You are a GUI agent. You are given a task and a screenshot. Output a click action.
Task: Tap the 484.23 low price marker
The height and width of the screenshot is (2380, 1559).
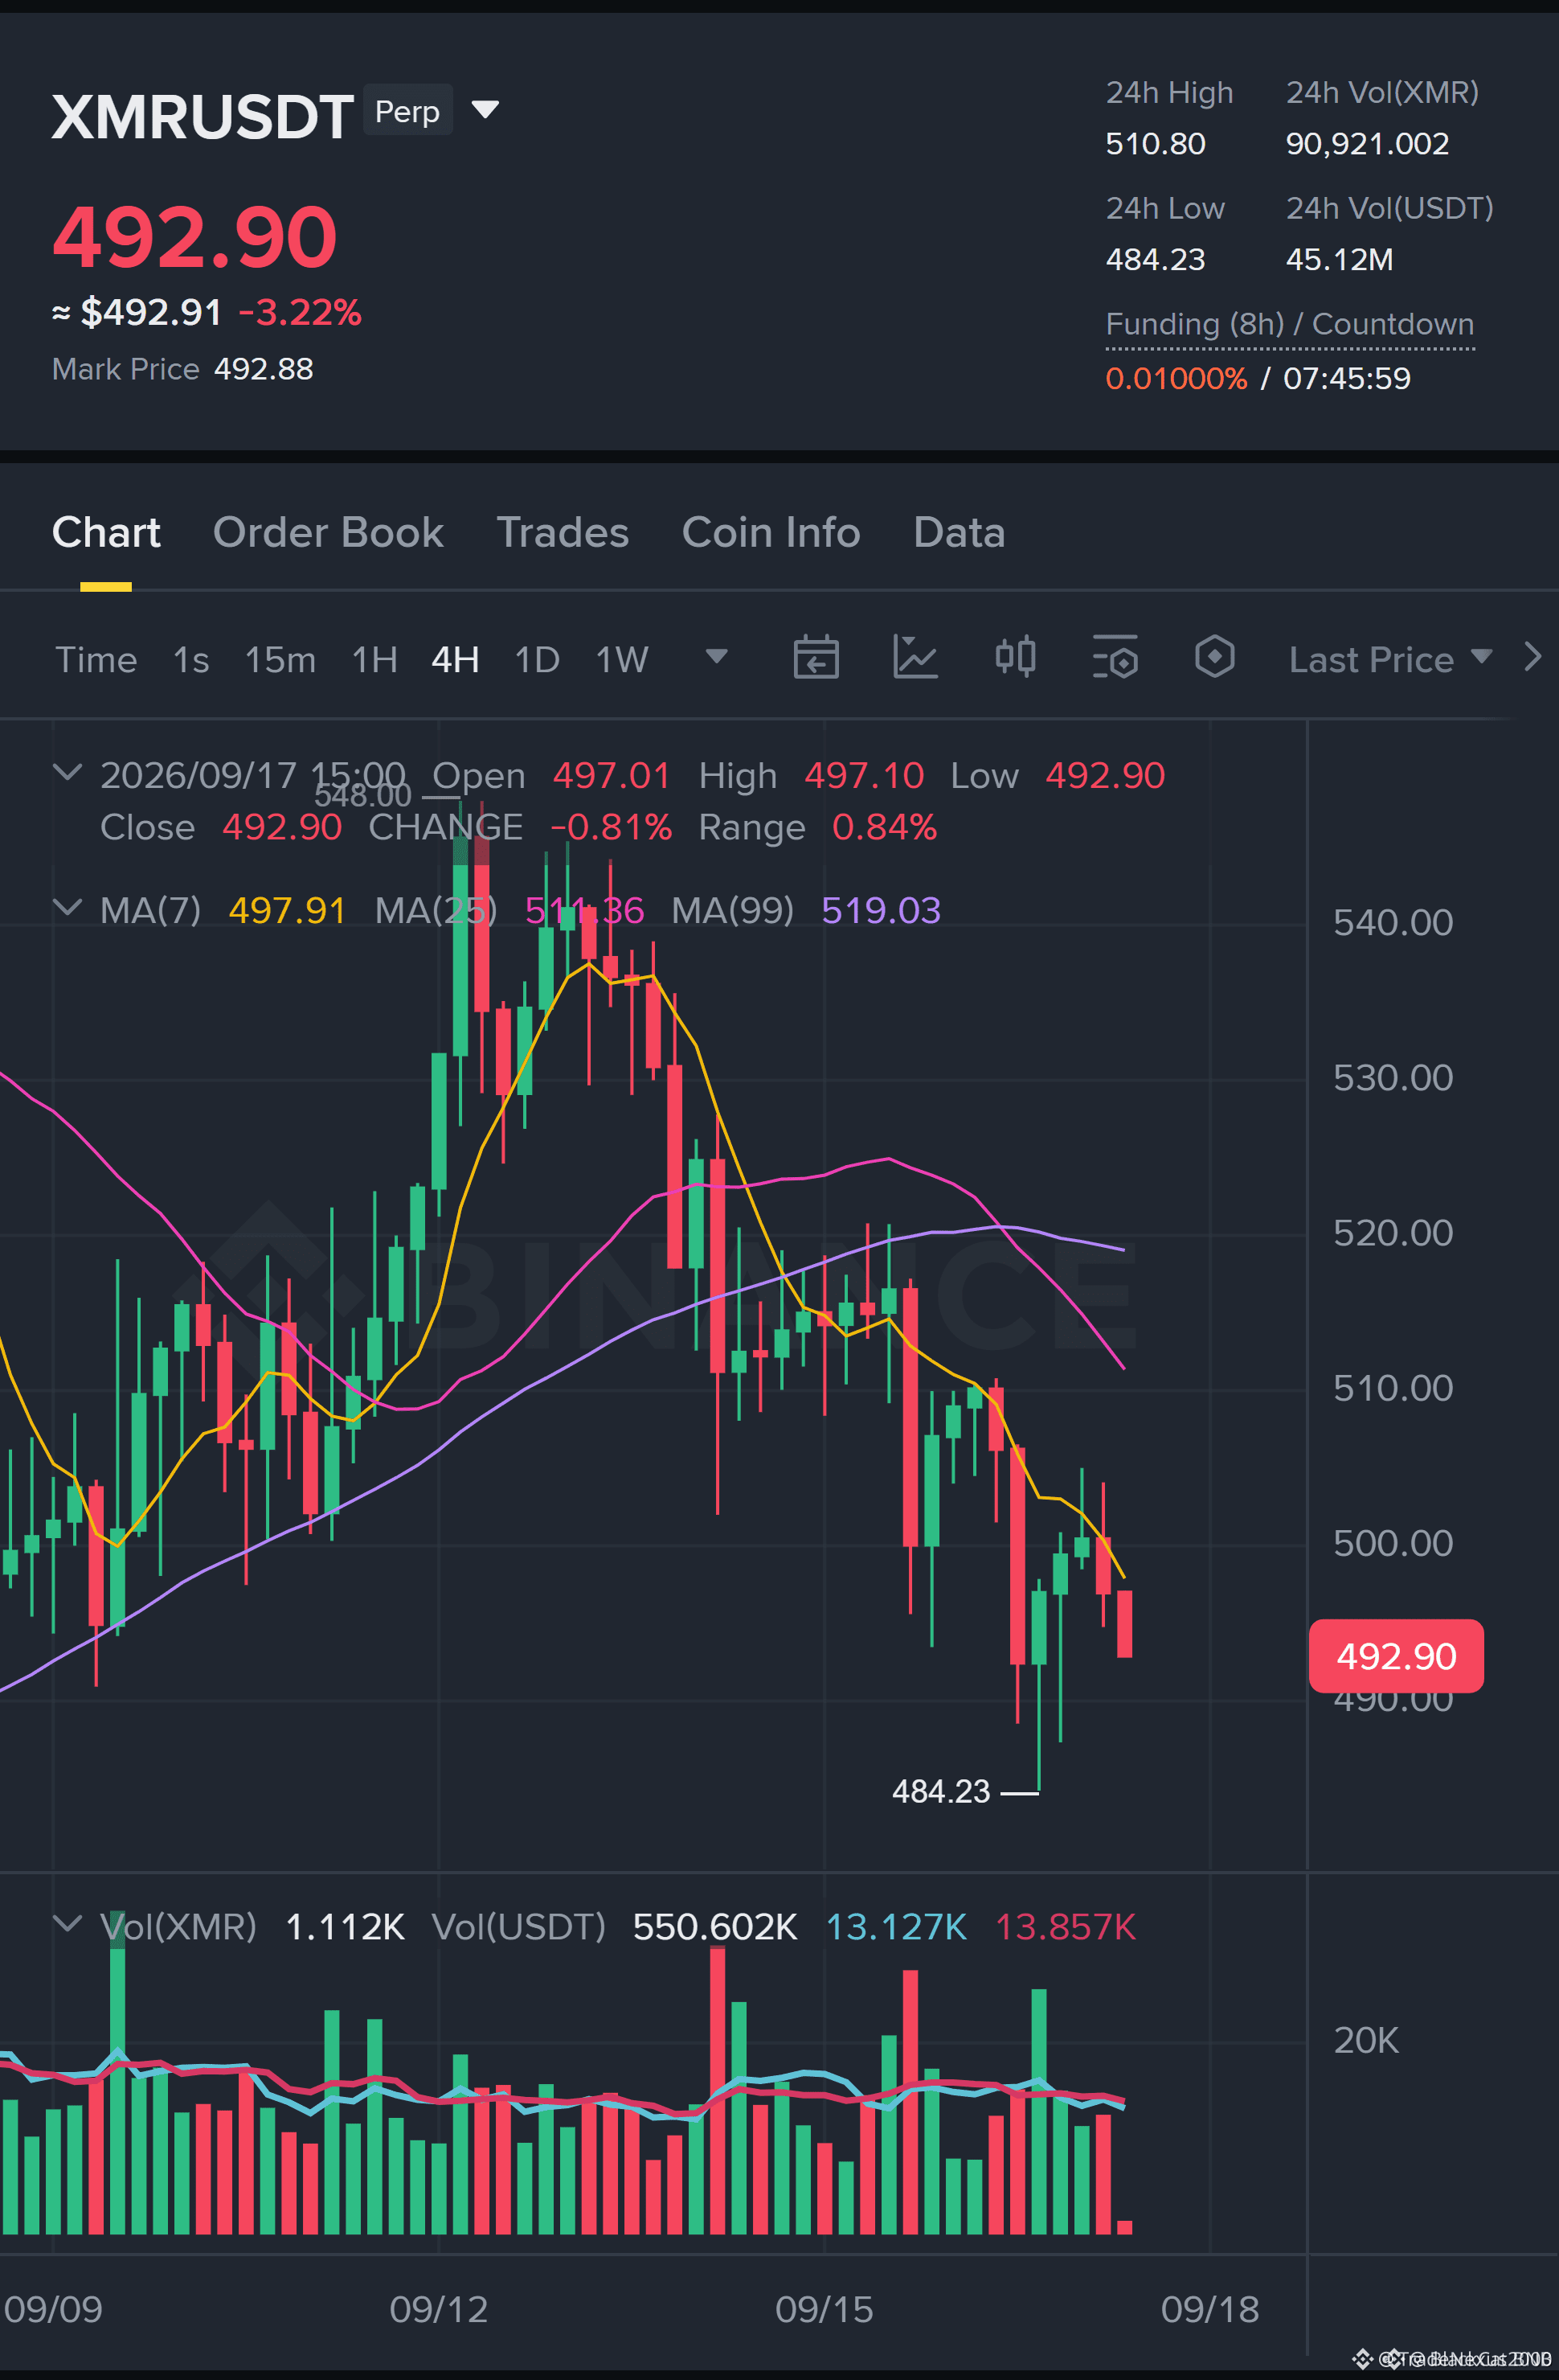[939, 1791]
